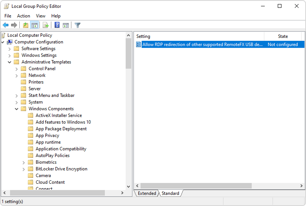Click the Not configured state cell
This screenshot has height=206, width=306.
coord(283,45)
